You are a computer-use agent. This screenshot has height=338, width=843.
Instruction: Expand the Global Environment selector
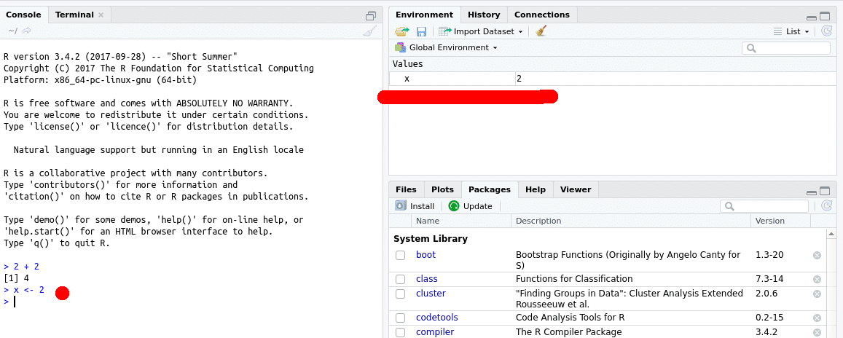[446, 47]
